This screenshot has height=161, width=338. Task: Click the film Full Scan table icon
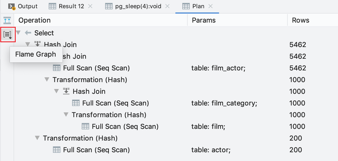click(x=85, y=126)
